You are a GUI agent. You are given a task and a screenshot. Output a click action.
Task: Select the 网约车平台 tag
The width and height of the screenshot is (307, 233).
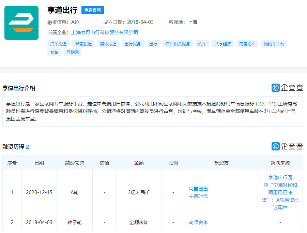(274, 44)
